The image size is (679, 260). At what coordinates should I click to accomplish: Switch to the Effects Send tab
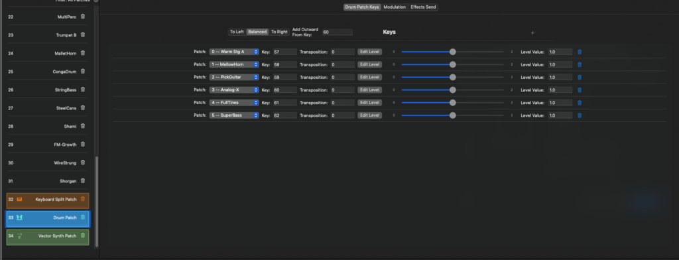click(423, 7)
